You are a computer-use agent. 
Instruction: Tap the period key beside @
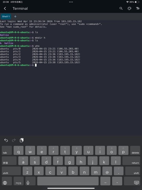click(x=119, y=171)
